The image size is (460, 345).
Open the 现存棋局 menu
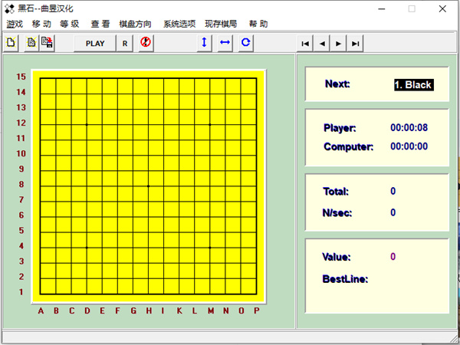[x=221, y=24]
